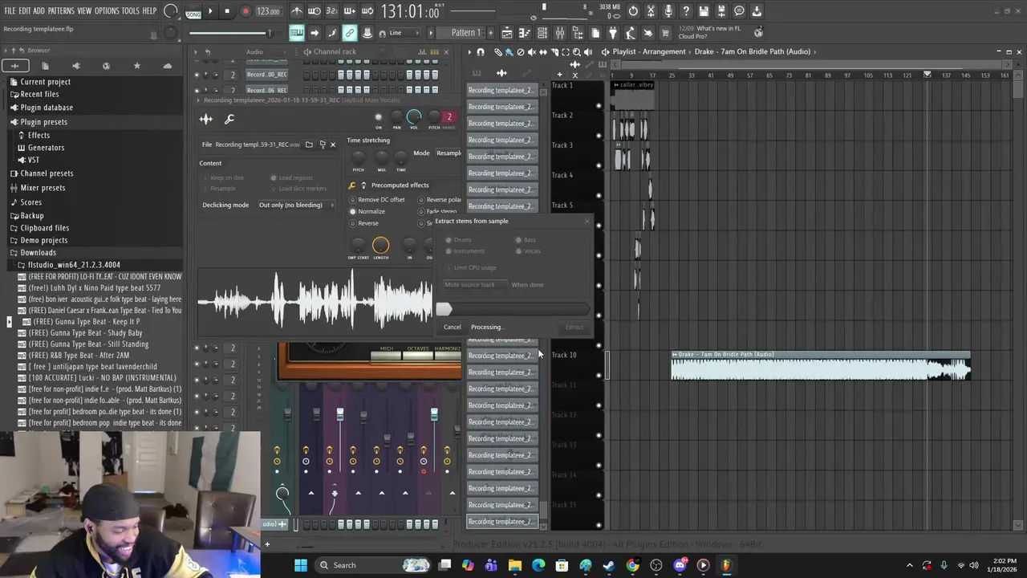Open the OPTIONS menu
1027x578 pixels.
(x=107, y=11)
